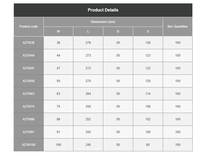Select the A270/75 product code
Image resolution: width=208 pixels, height=156 pixels.
29,107
